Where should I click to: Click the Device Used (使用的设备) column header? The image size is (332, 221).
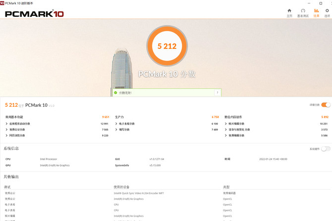point(121,187)
